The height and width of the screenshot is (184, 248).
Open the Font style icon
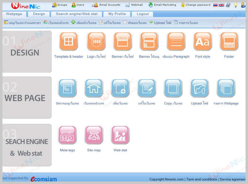[x=202, y=42]
